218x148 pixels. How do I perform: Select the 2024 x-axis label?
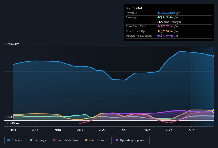click(191, 130)
